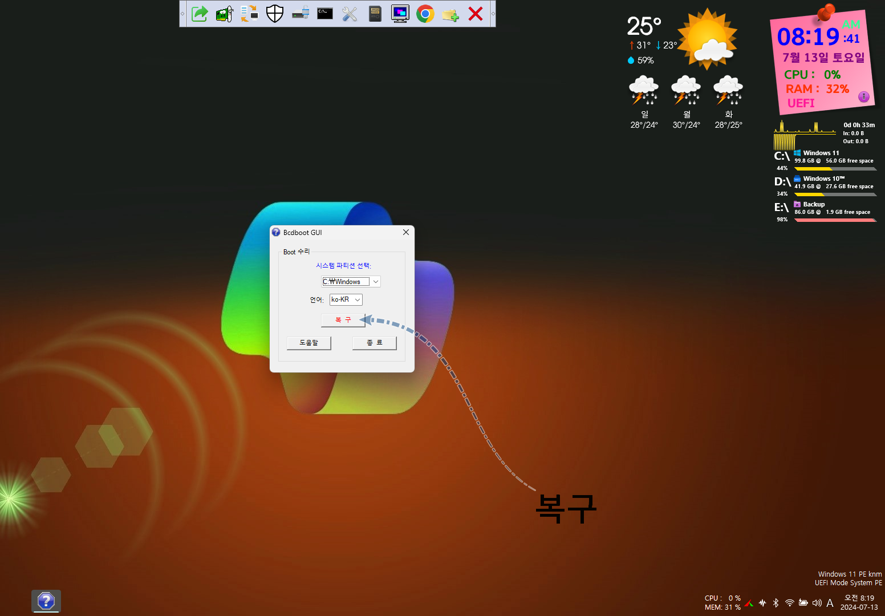The image size is (885, 616).
Task: Launch Google Chrome from the dock
Action: tap(425, 14)
